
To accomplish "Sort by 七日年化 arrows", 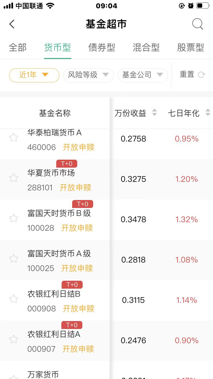I will [208, 113].
